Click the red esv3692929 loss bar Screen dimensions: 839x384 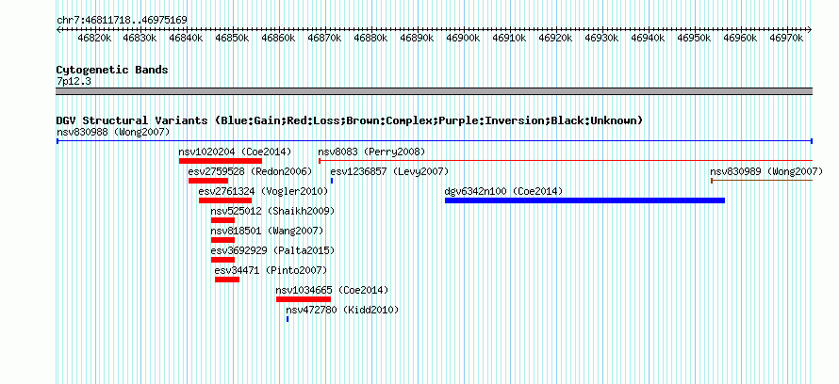click(x=223, y=260)
